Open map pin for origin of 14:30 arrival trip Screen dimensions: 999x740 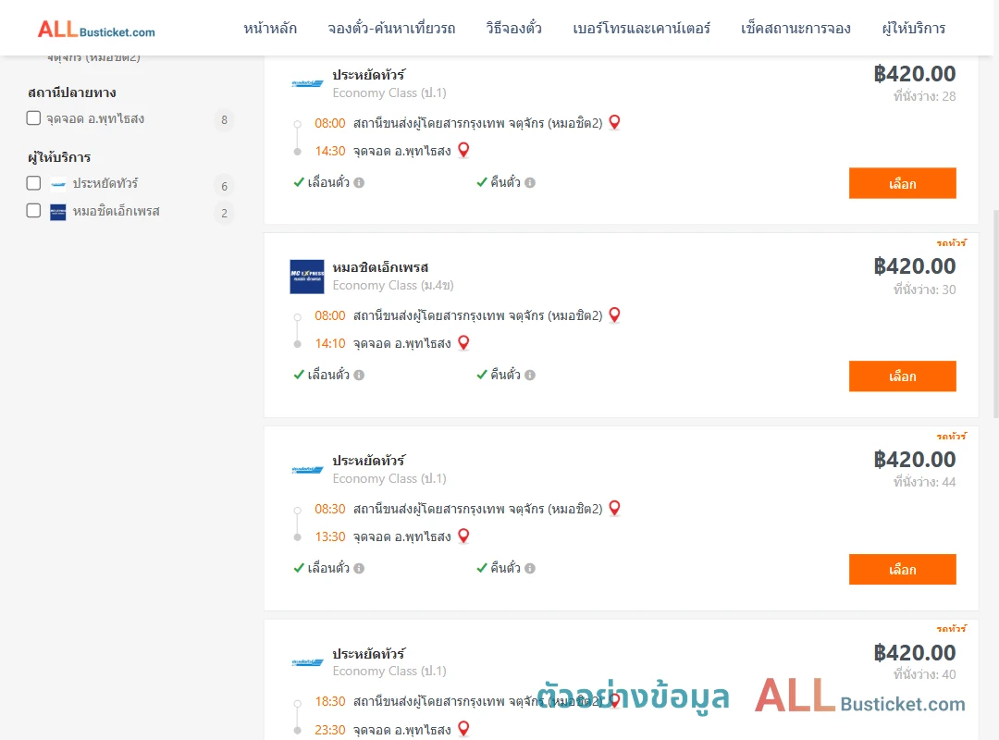615,122
